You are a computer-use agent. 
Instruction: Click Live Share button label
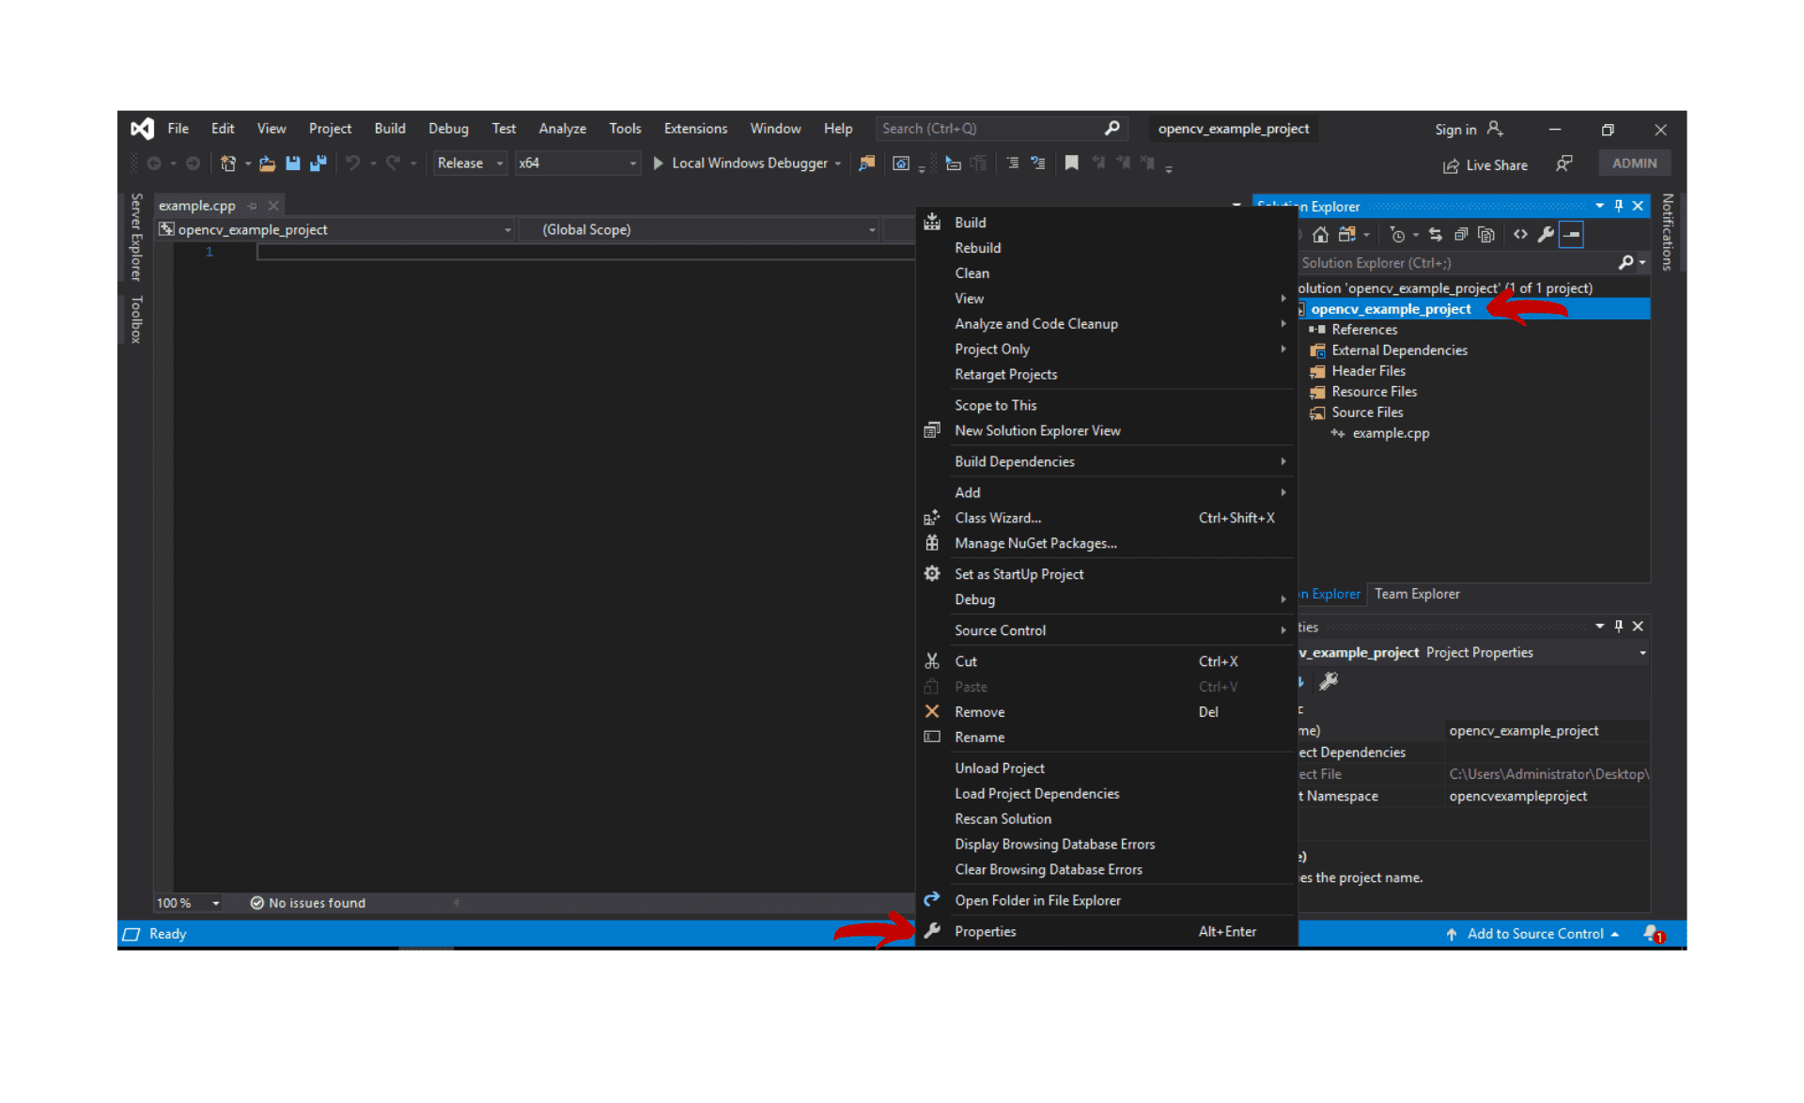[1497, 165]
